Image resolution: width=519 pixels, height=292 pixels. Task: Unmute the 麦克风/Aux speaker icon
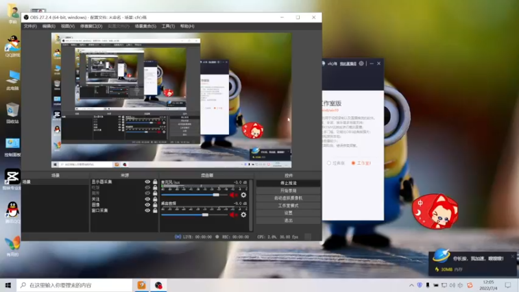pos(234,195)
